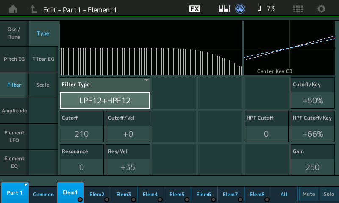Go to the Home screen icon

pyautogui.click(x=13, y=9)
